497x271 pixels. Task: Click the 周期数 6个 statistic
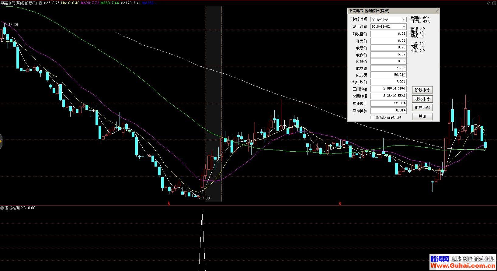click(x=419, y=18)
